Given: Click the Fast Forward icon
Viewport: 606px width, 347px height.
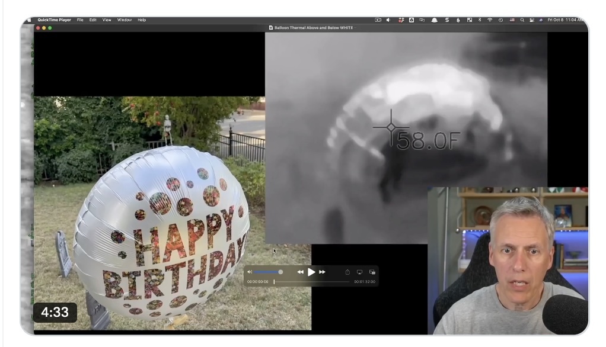Looking at the screenshot, I should 323,272.
